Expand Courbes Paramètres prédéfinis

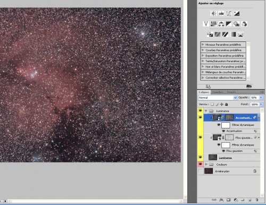(203, 50)
